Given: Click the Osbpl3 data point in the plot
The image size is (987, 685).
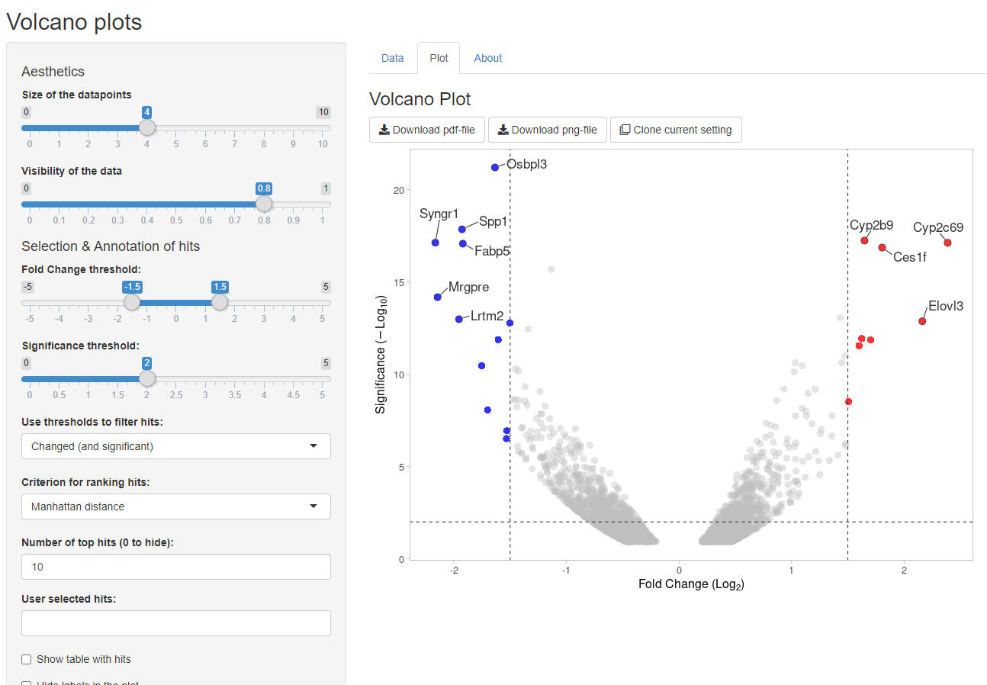Looking at the screenshot, I should tap(495, 167).
